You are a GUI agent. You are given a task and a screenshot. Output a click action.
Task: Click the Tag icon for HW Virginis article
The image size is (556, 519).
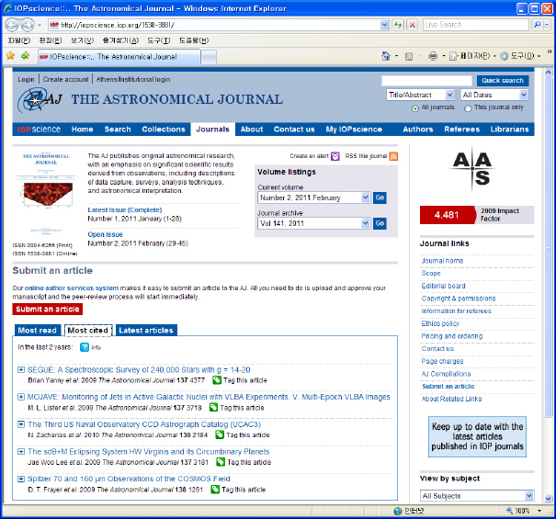pyautogui.click(x=221, y=462)
